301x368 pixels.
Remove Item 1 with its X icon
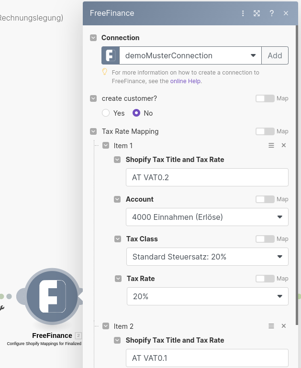click(x=283, y=145)
